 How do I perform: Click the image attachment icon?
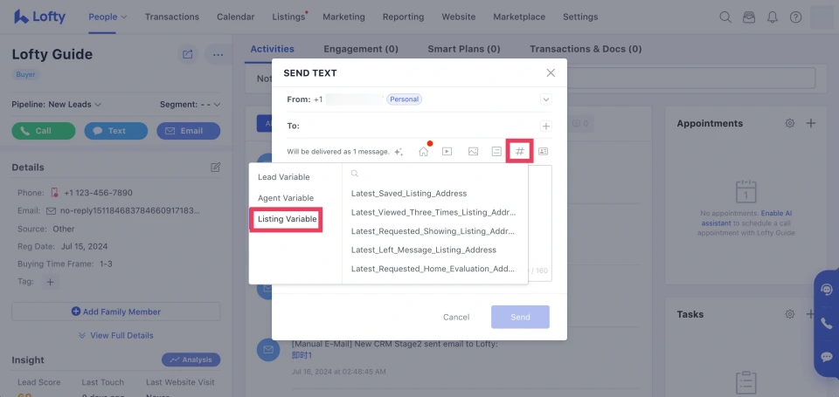coord(473,151)
